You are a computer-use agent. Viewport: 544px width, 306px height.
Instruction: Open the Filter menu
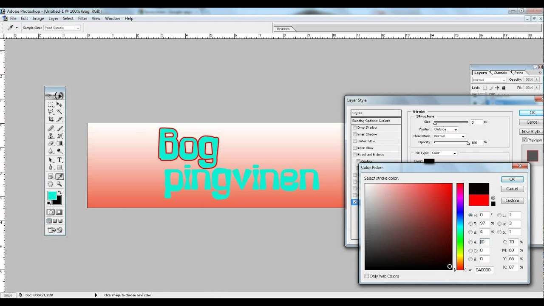coord(82,19)
